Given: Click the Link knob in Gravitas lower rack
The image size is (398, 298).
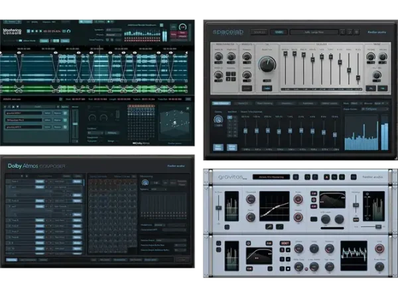Looking at the screenshot, I should [379, 249].
